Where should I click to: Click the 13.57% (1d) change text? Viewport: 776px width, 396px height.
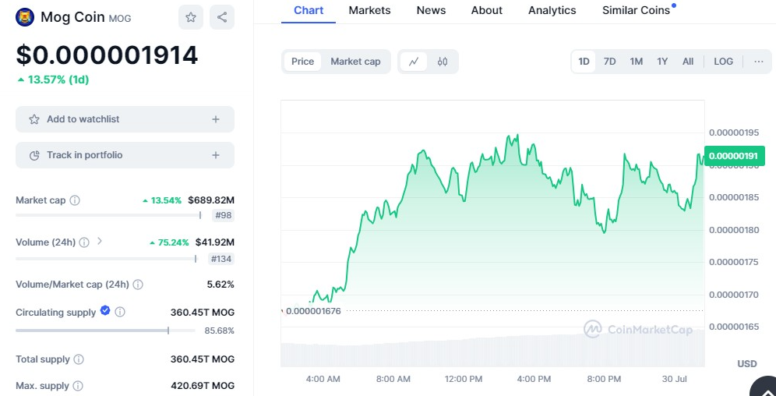point(54,80)
